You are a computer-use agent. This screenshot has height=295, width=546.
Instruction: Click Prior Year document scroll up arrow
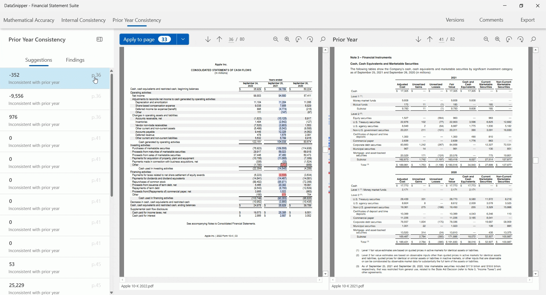click(536, 50)
